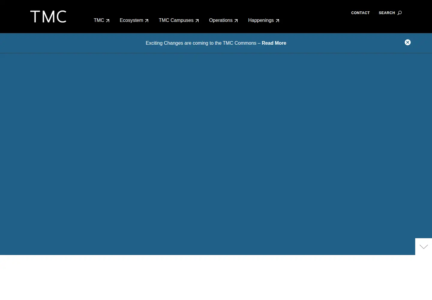Follow the Read More announcement link
This screenshot has height=300, width=432.
274,43
